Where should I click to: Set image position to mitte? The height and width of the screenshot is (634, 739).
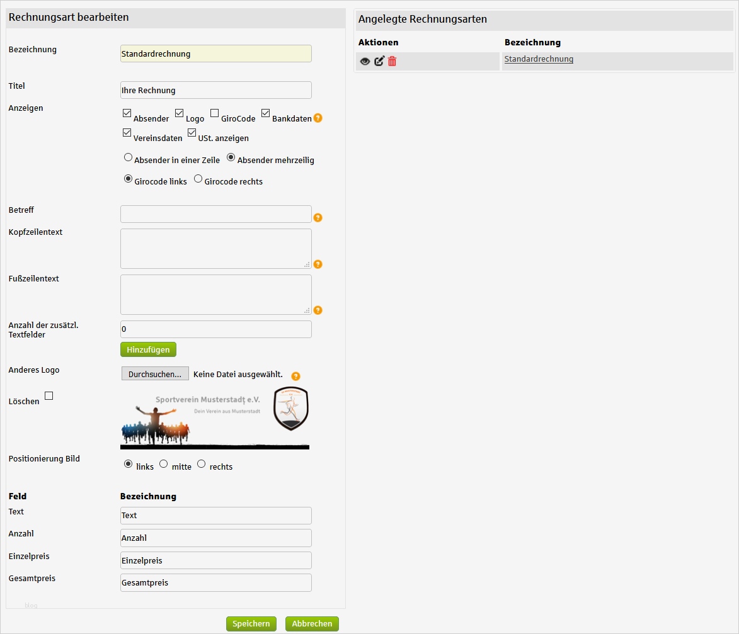pyautogui.click(x=164, y=464)
